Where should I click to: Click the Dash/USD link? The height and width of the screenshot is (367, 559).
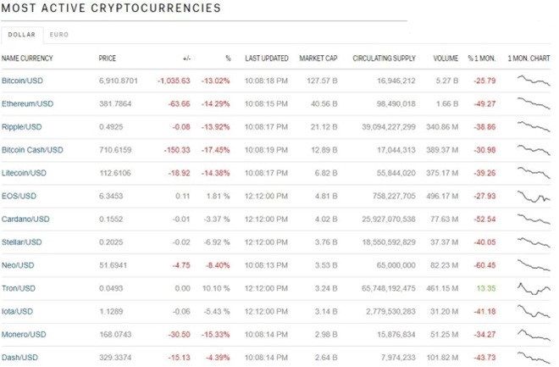coord(19,358)
